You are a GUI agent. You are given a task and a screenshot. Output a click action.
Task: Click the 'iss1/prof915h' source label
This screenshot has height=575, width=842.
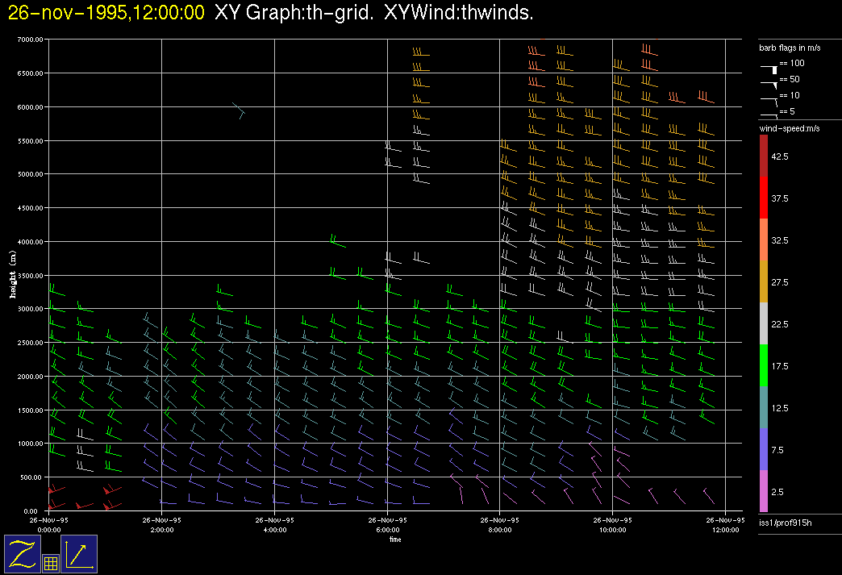coord(783,524)
